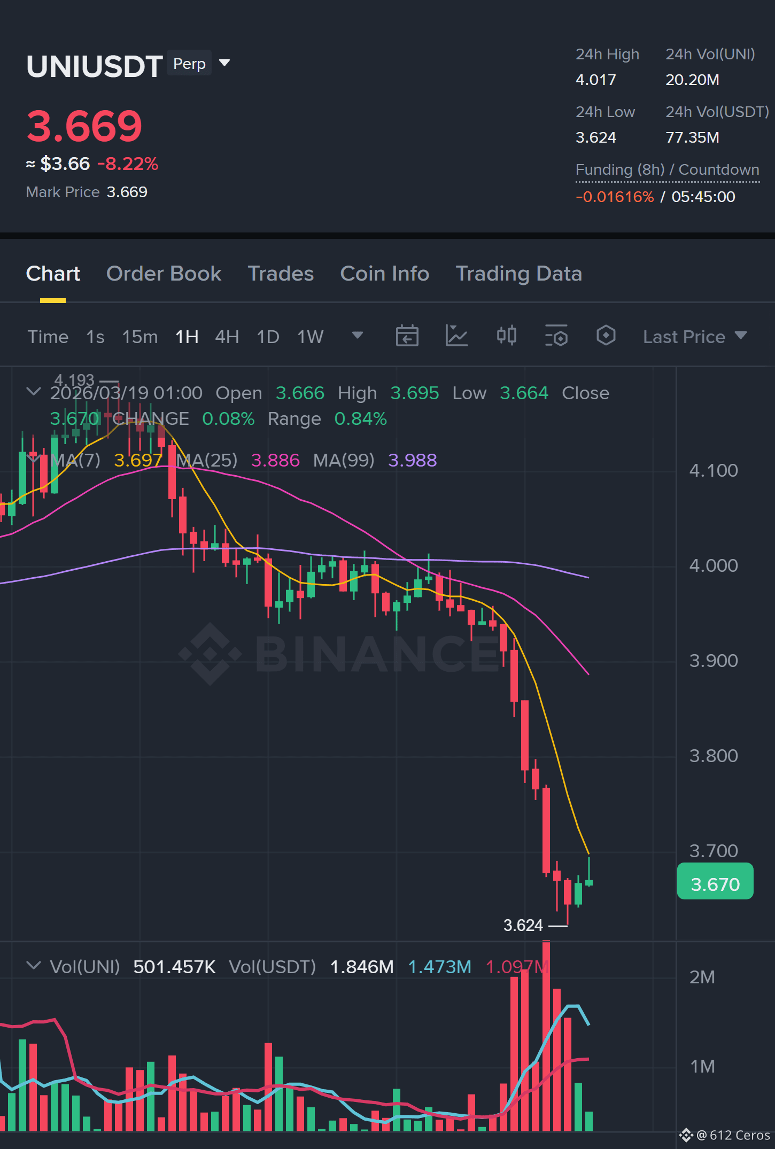Open the UNIUSDT Perp pair selector arrow
Viewport: 775px width, 1149px height.
tap(224, 63)
